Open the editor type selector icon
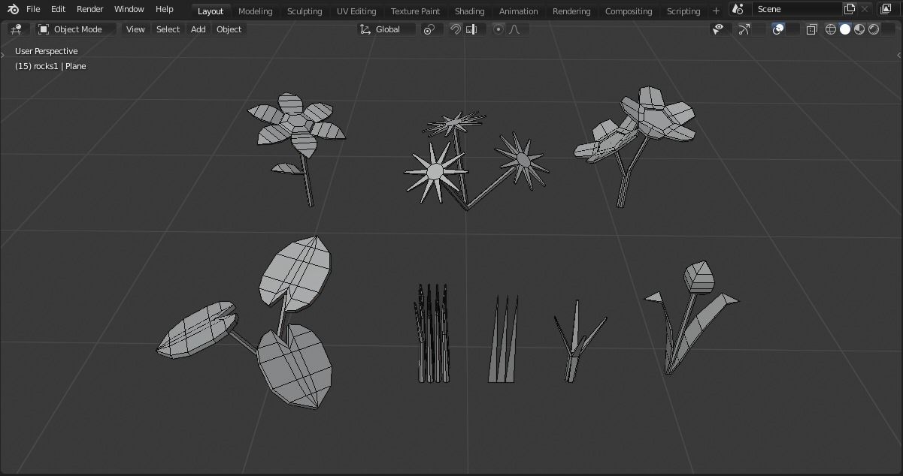Screen dimensions: 903x476 (17, 29)
